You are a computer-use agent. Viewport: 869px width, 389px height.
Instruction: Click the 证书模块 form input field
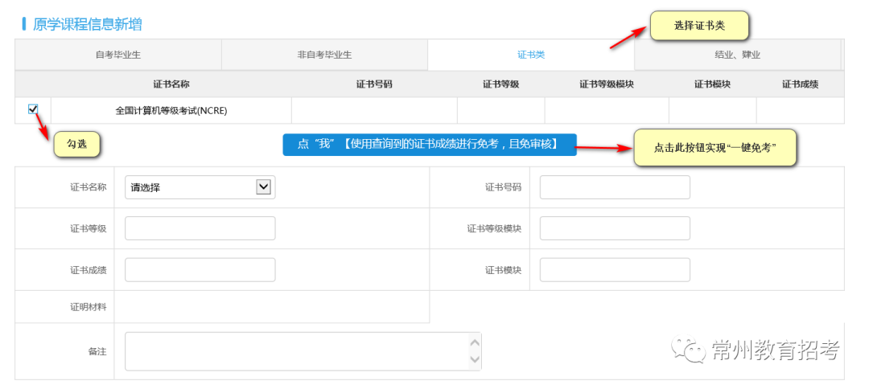615,269
